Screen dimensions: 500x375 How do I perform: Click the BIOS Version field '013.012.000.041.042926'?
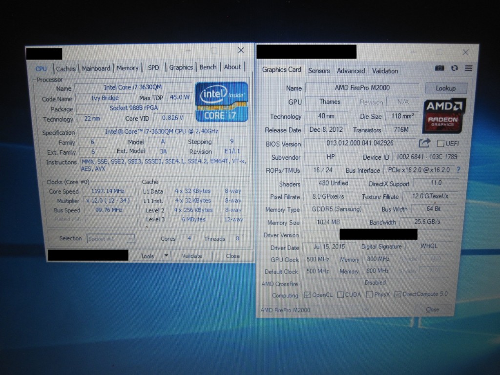click(360, 143)
